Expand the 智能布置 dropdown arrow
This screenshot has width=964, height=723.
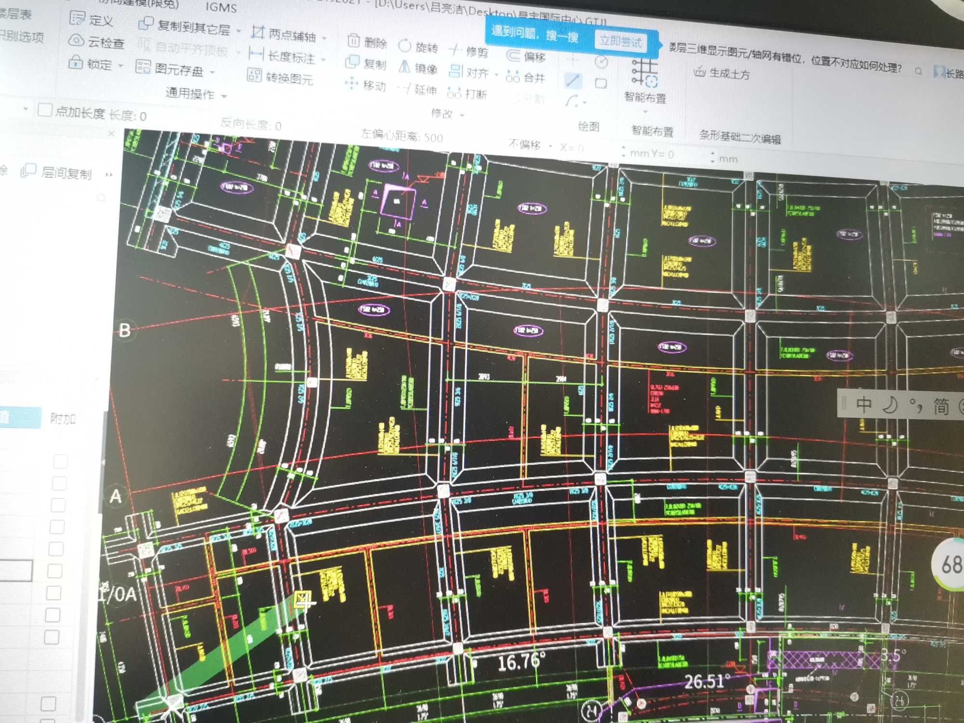[x=645, y=112]
